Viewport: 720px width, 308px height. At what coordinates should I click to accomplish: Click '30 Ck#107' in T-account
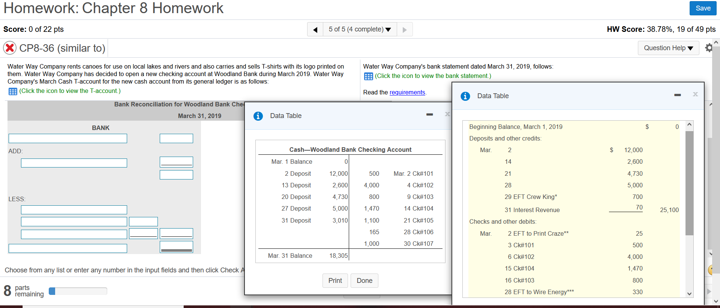point(418,244)
